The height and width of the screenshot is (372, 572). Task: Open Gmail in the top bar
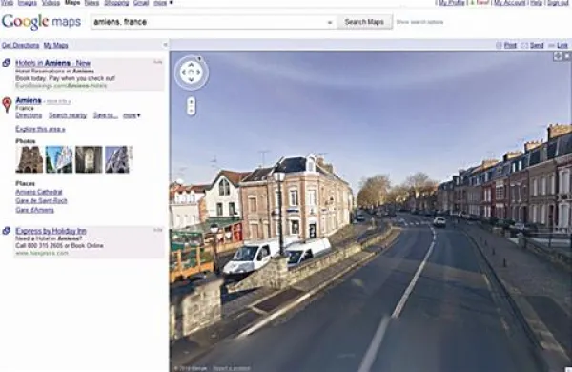(x=141, y=3)
